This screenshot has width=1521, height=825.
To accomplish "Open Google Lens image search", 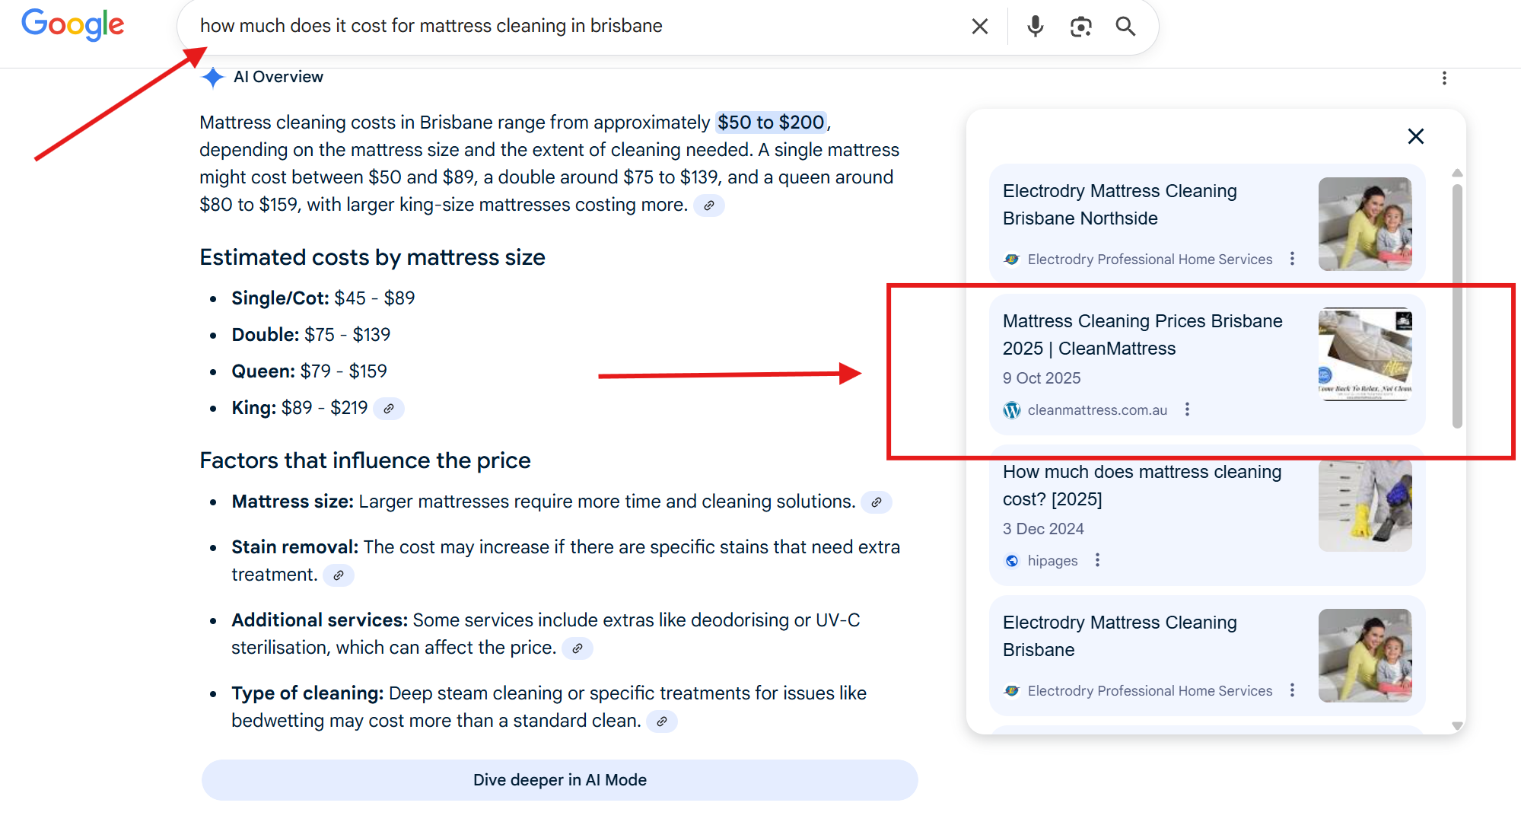I will coord(1081,26).
